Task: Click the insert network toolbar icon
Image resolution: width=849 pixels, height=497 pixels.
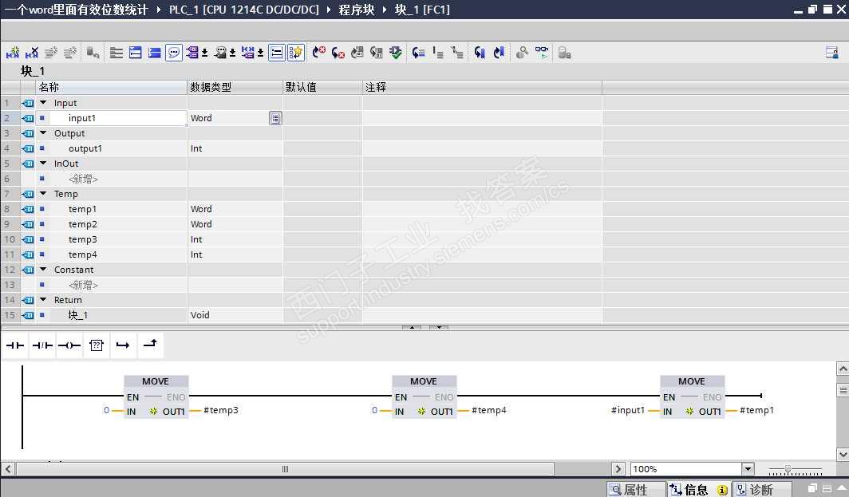Action: 13,53
